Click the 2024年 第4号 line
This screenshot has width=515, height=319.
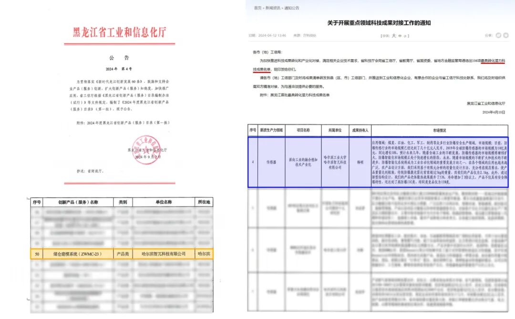(119, 69)
